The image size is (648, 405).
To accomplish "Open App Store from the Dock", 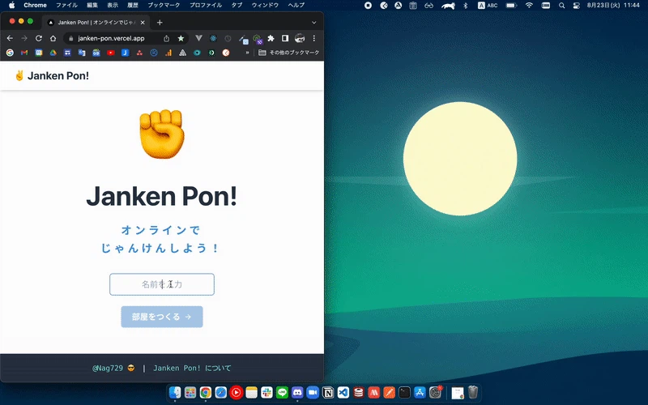I will tap(420, 392).
